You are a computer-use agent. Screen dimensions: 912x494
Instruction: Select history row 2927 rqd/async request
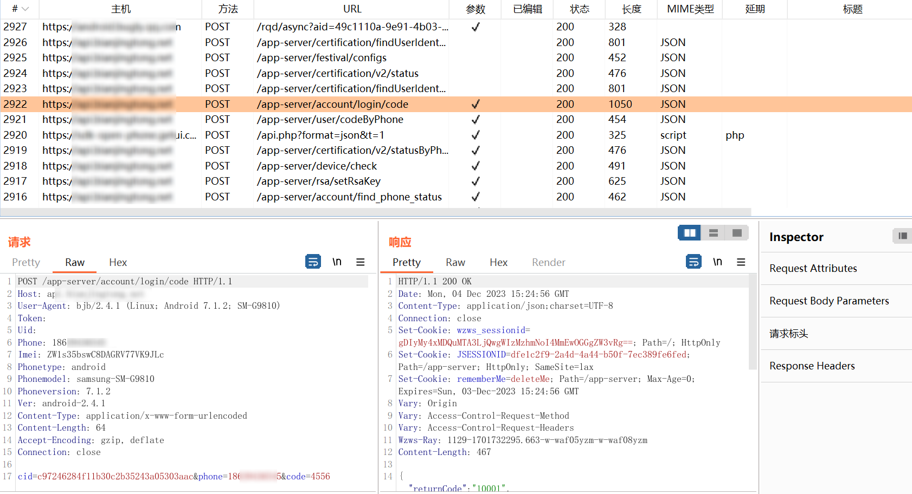click(456, 27)
